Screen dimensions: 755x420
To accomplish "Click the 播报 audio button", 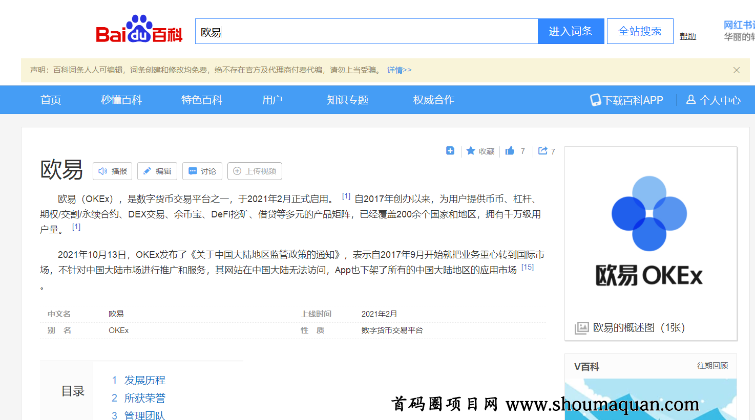I will pos(113,171).
